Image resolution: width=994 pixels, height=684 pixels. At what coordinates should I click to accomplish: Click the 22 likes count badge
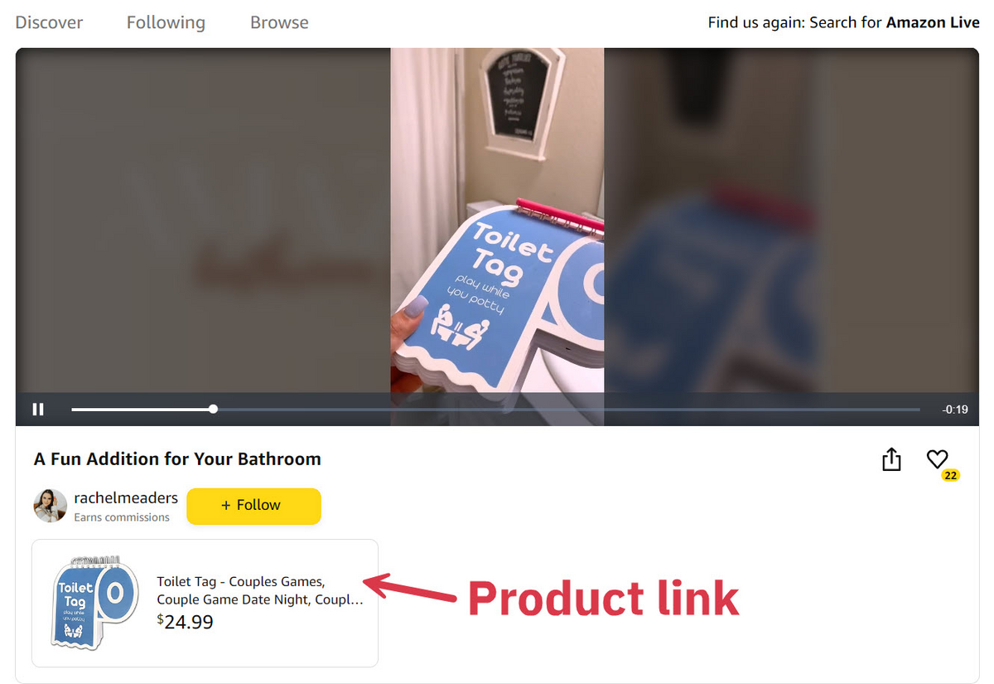(950, 476)
